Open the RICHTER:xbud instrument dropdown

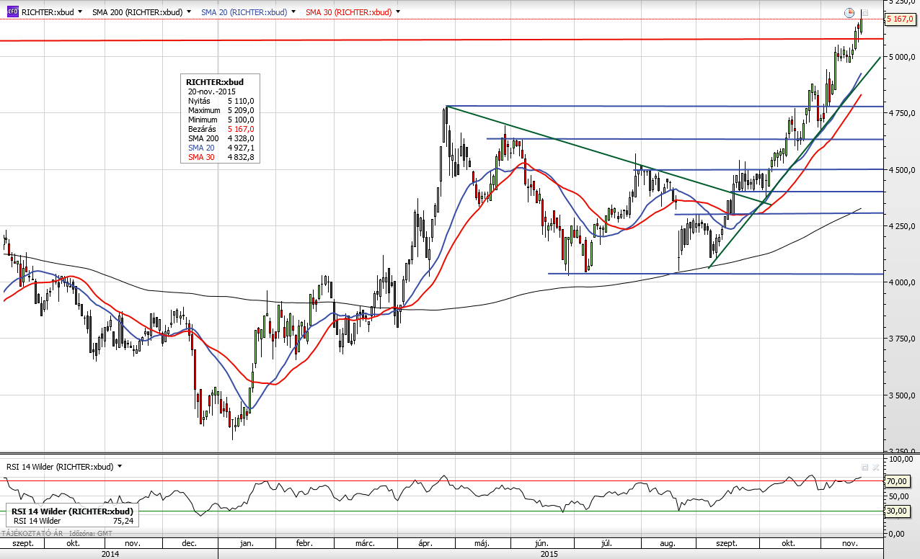pos(79,12)
